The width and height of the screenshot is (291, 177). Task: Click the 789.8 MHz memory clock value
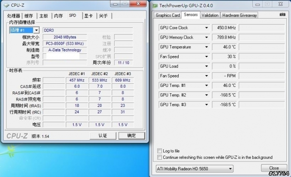[x=225, y=37]
